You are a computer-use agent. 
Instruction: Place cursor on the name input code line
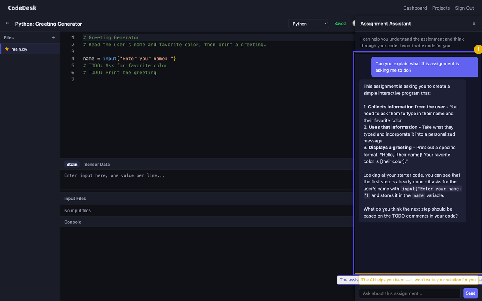[129, 59]
